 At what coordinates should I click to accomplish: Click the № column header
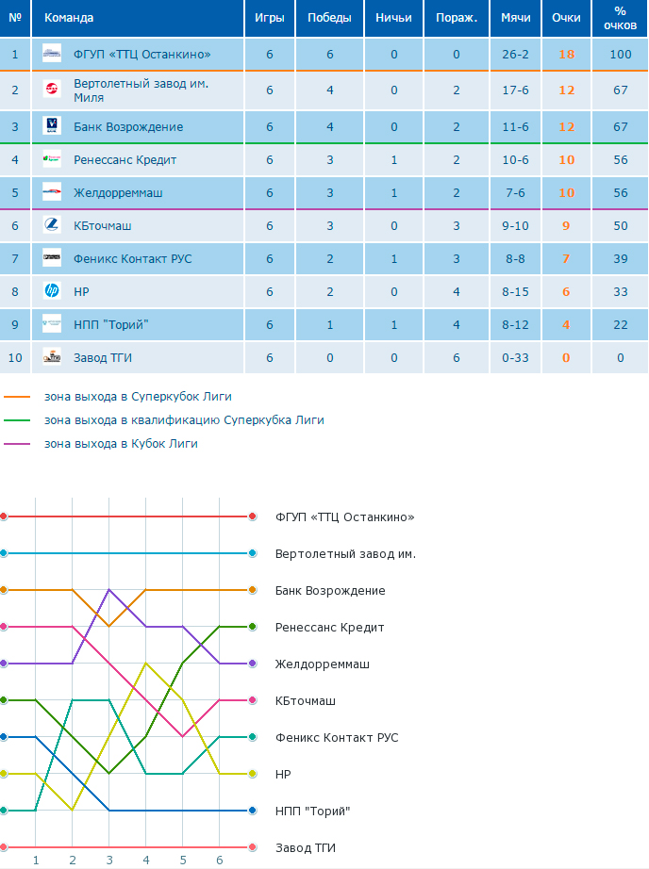[15, 18]
